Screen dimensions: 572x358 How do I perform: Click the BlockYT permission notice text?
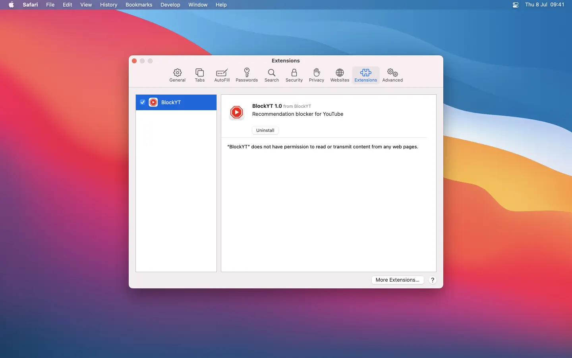click(323, 147)
